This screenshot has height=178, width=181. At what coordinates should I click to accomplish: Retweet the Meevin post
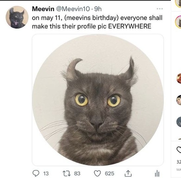point(67,173)
